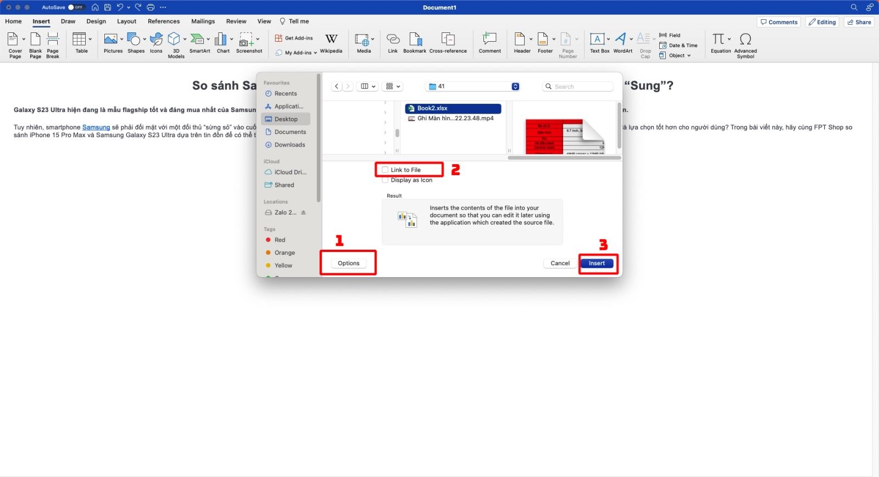This screenshot has height=477, width=879.
Task: Open Tell me search box
Action: click(x=294, y=21)
